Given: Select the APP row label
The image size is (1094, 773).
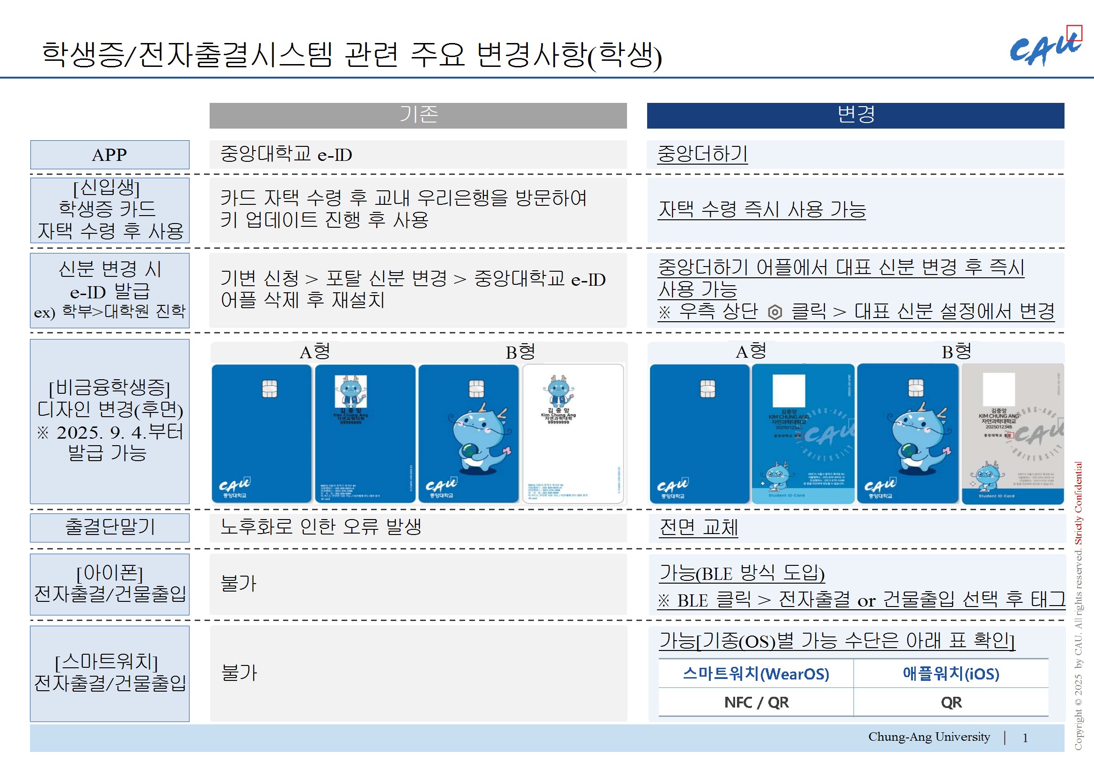Looking at the screenshot, I should (x=109, y=155).
